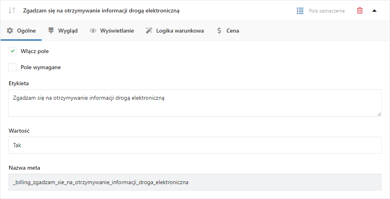Uncheck the Włącz pole checkbox

pos(12,51)
